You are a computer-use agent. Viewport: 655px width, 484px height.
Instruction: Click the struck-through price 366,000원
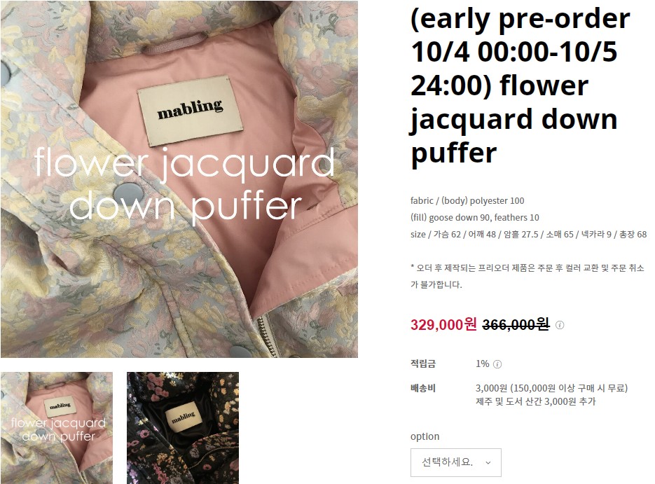coord(516,324)
